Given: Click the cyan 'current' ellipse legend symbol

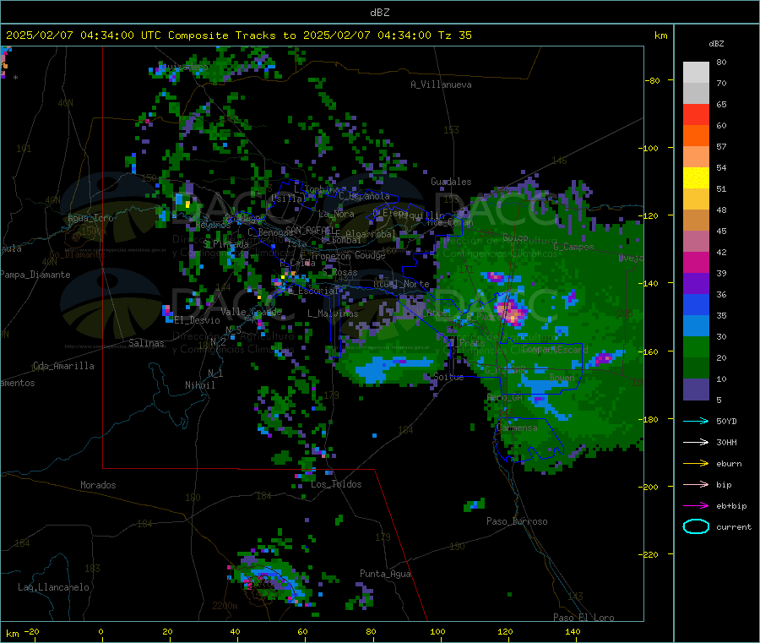Looking at the screenshot, I should click(696, 526).
